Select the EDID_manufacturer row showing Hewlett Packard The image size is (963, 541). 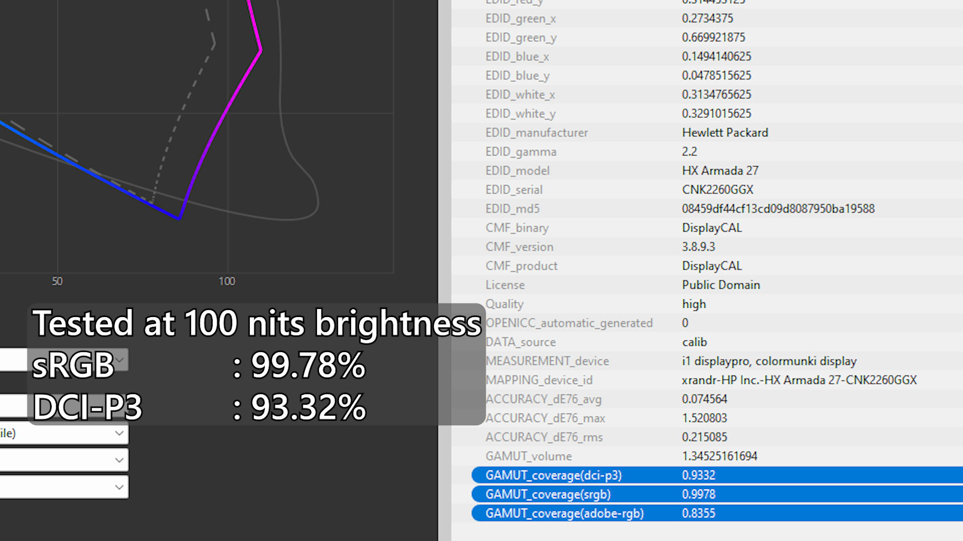(x=724, y=133)
